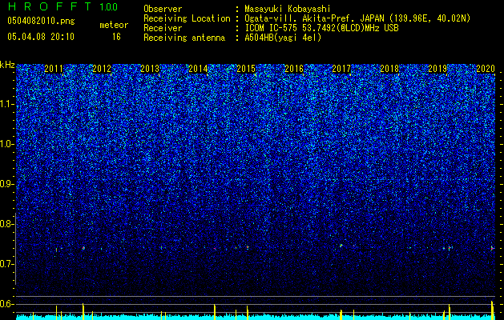Image resolution: width=504 pixels, height=320 pixels.
Task: Click the 2018 time marker label
Action: tap(389, 69)
